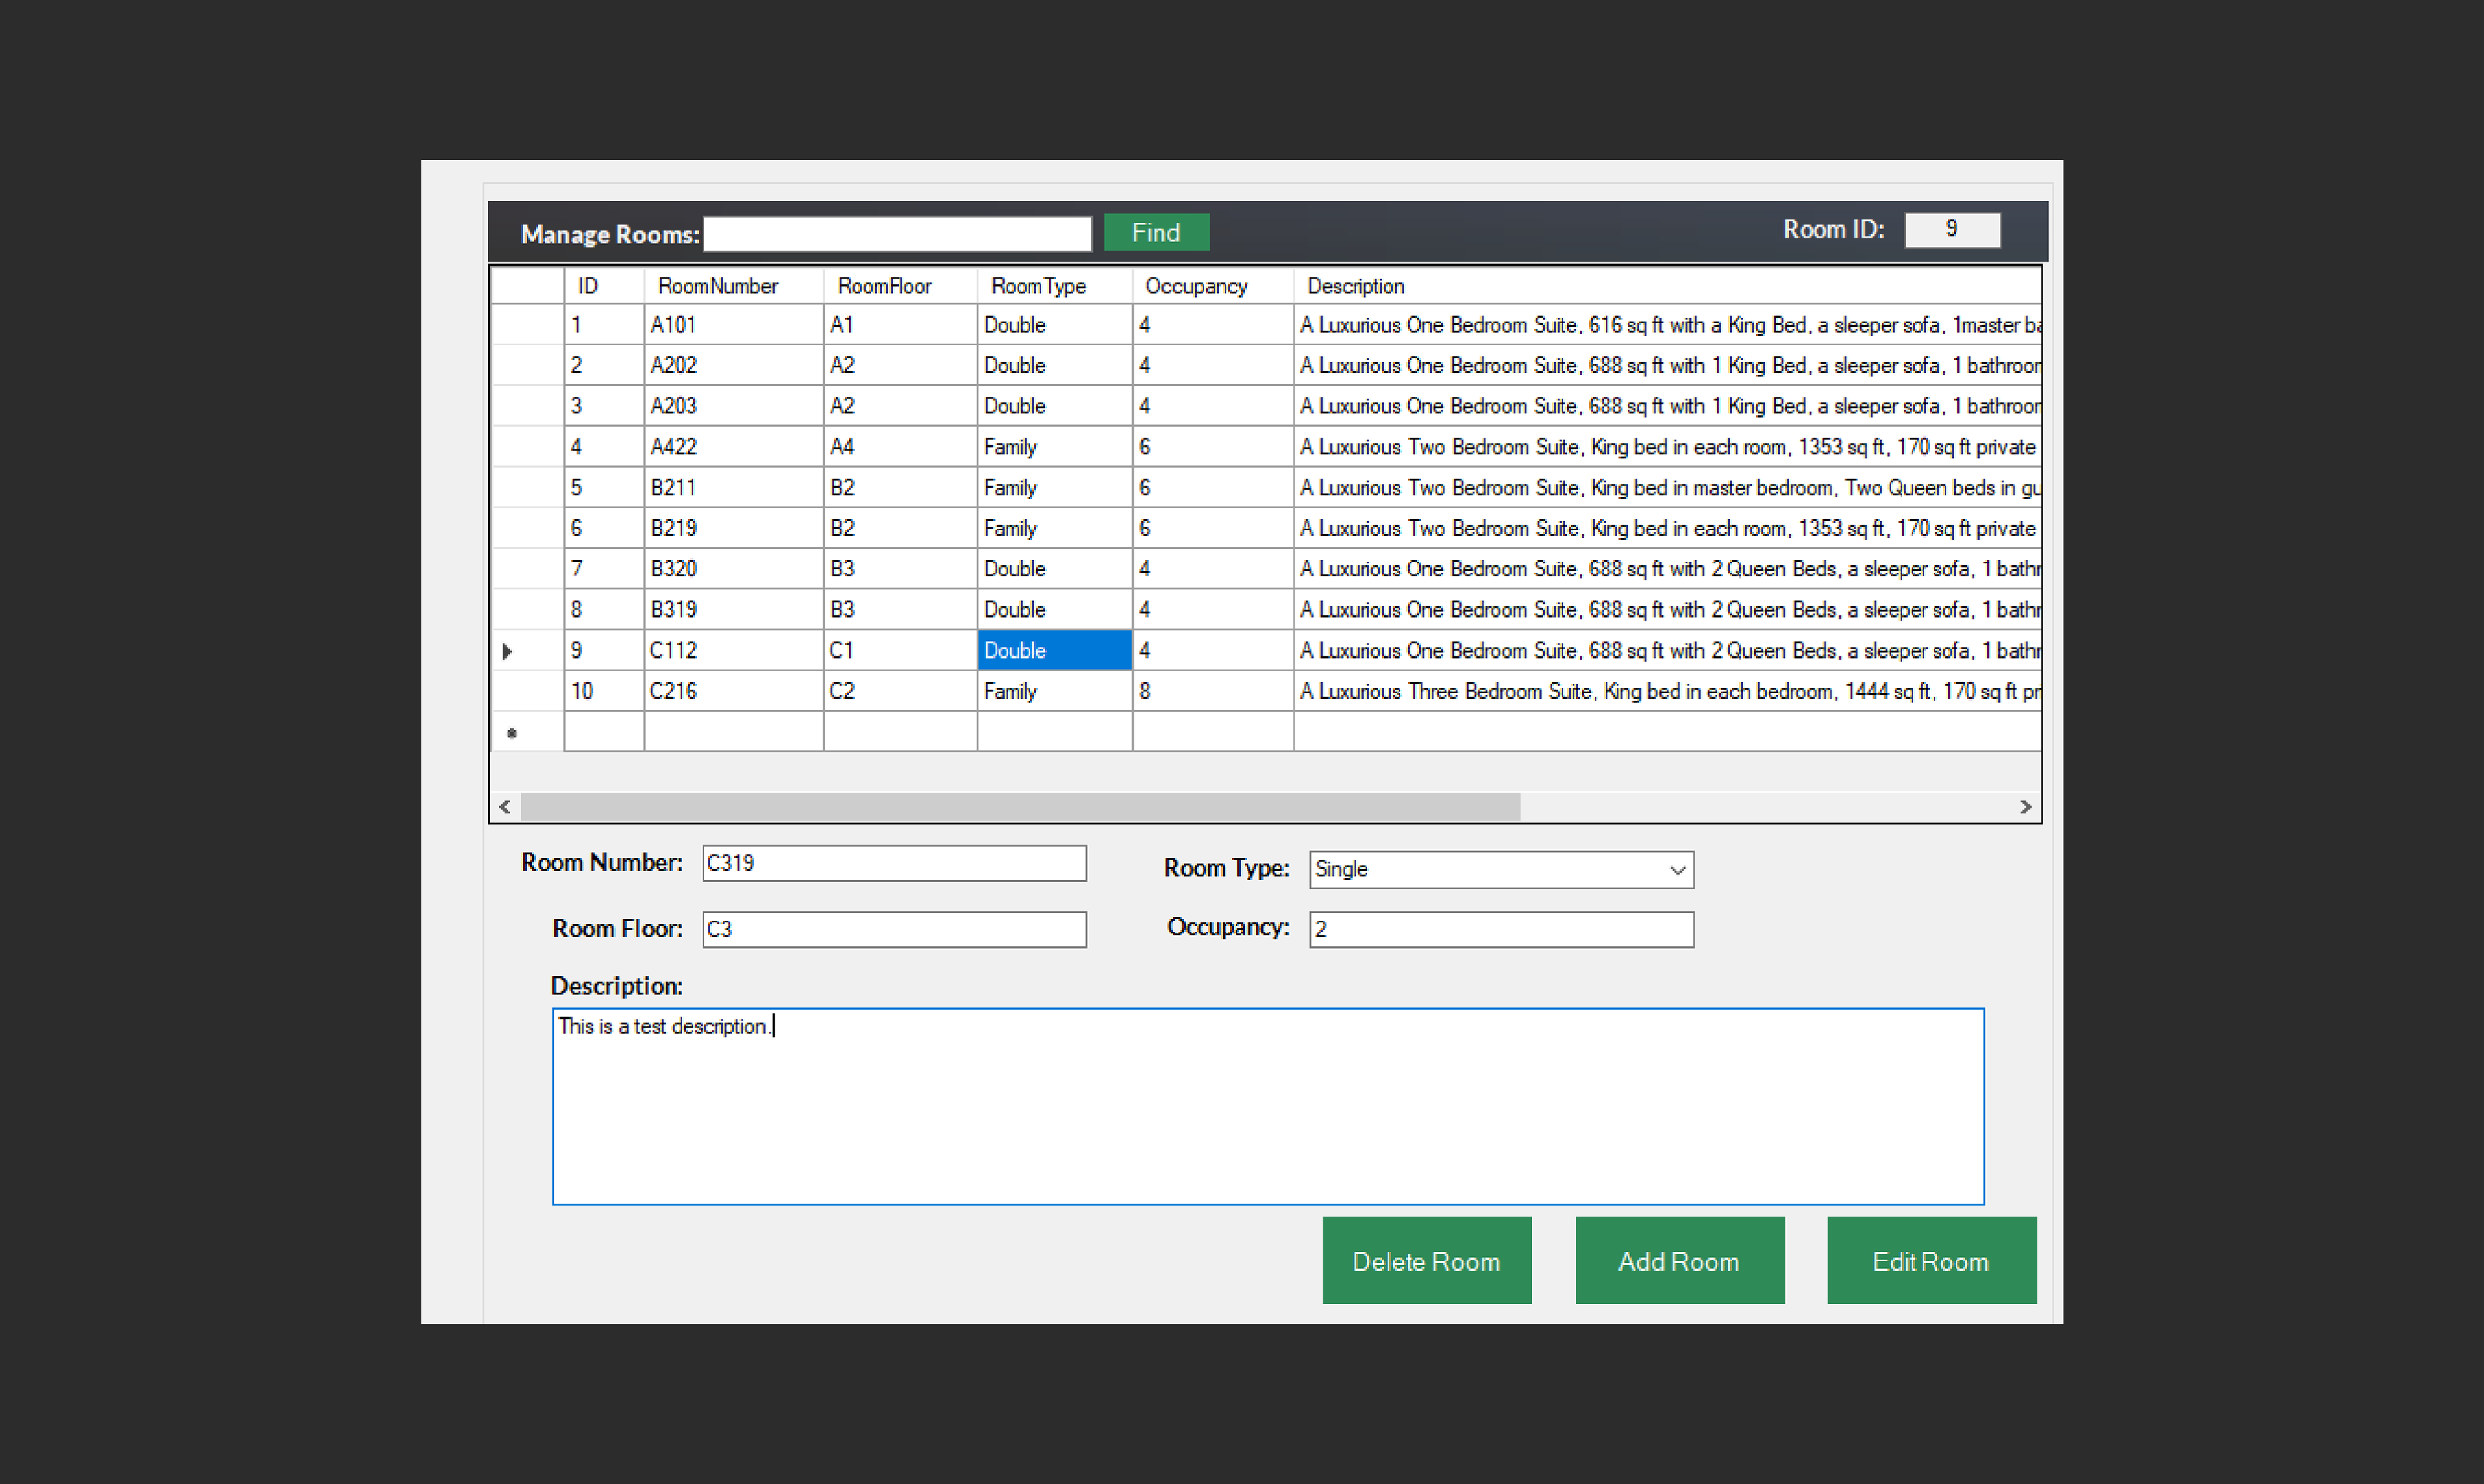Sort by the RoomNumber column header
The width and height of the screenshot is (2484, 1484).
coord(733,286)
